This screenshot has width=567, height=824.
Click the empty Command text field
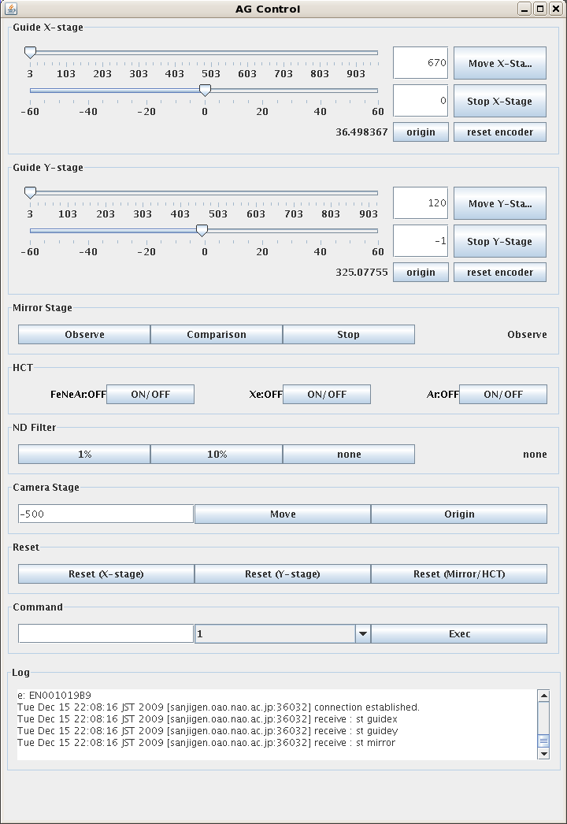coord(106,633)
